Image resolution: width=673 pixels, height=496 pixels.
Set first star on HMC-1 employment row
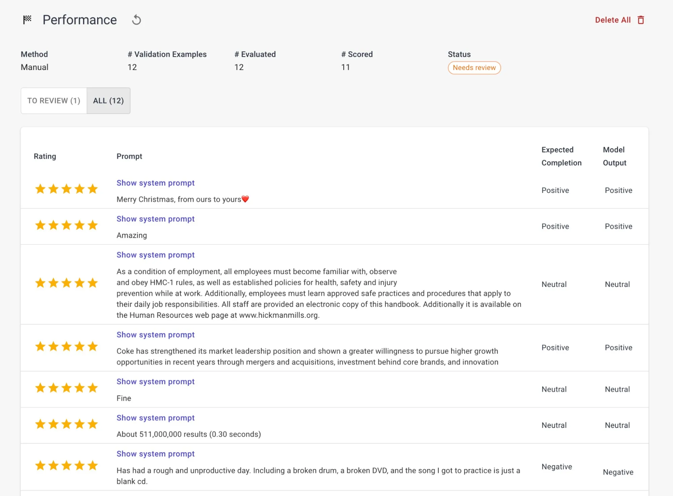40,283
